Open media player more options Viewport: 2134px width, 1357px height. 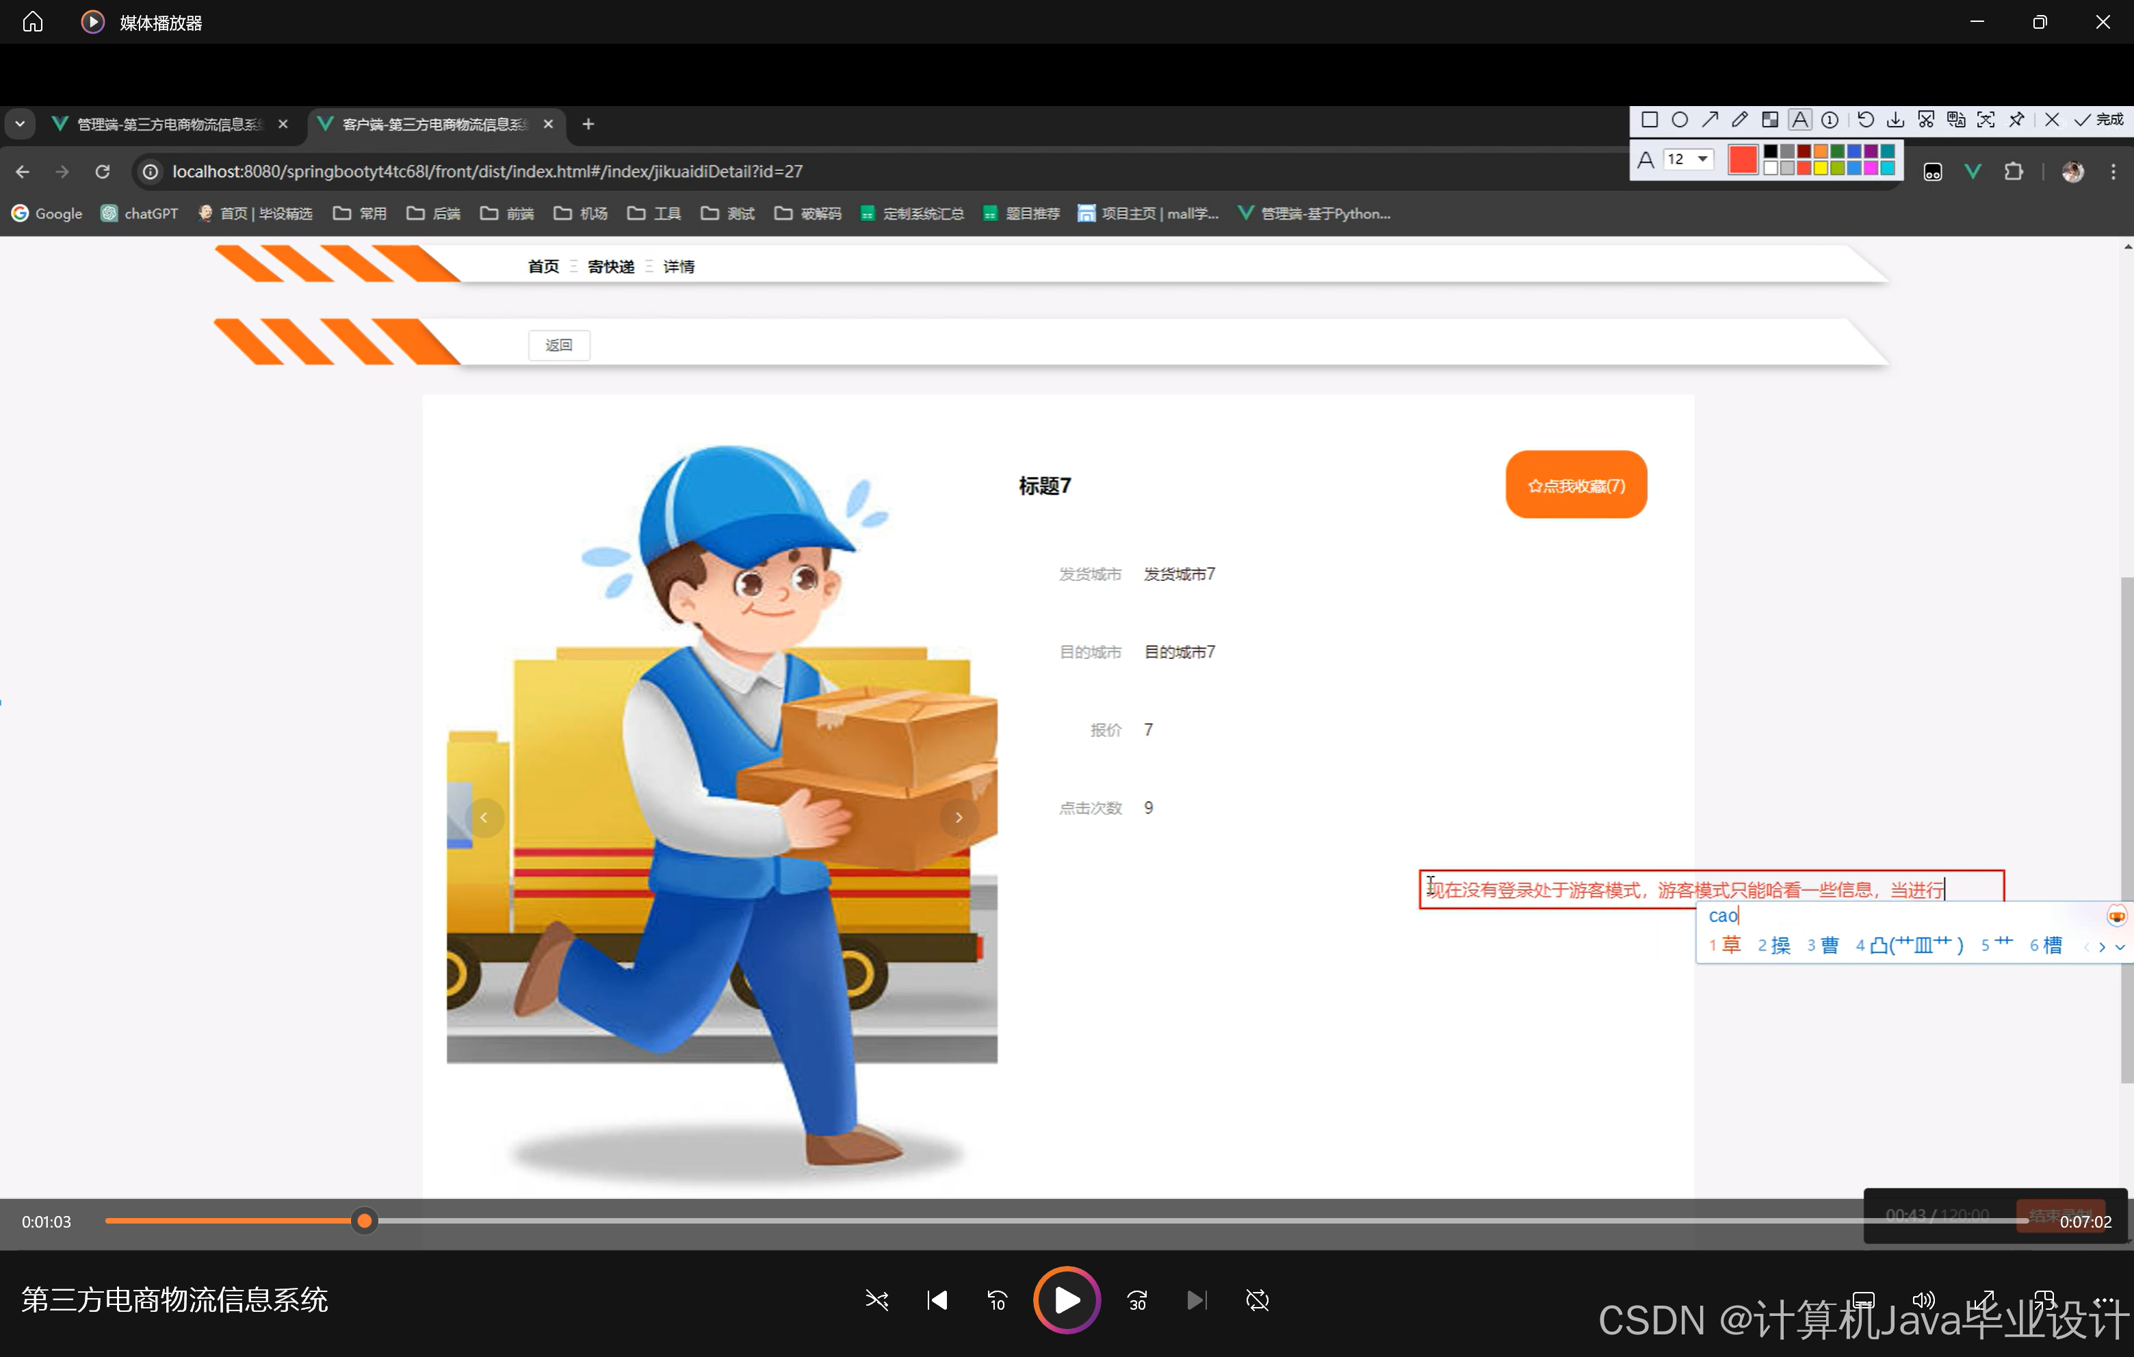[2104, 1300]
